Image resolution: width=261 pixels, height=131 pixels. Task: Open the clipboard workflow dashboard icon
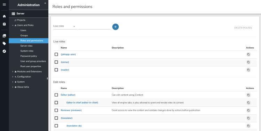tap(4, 24)
